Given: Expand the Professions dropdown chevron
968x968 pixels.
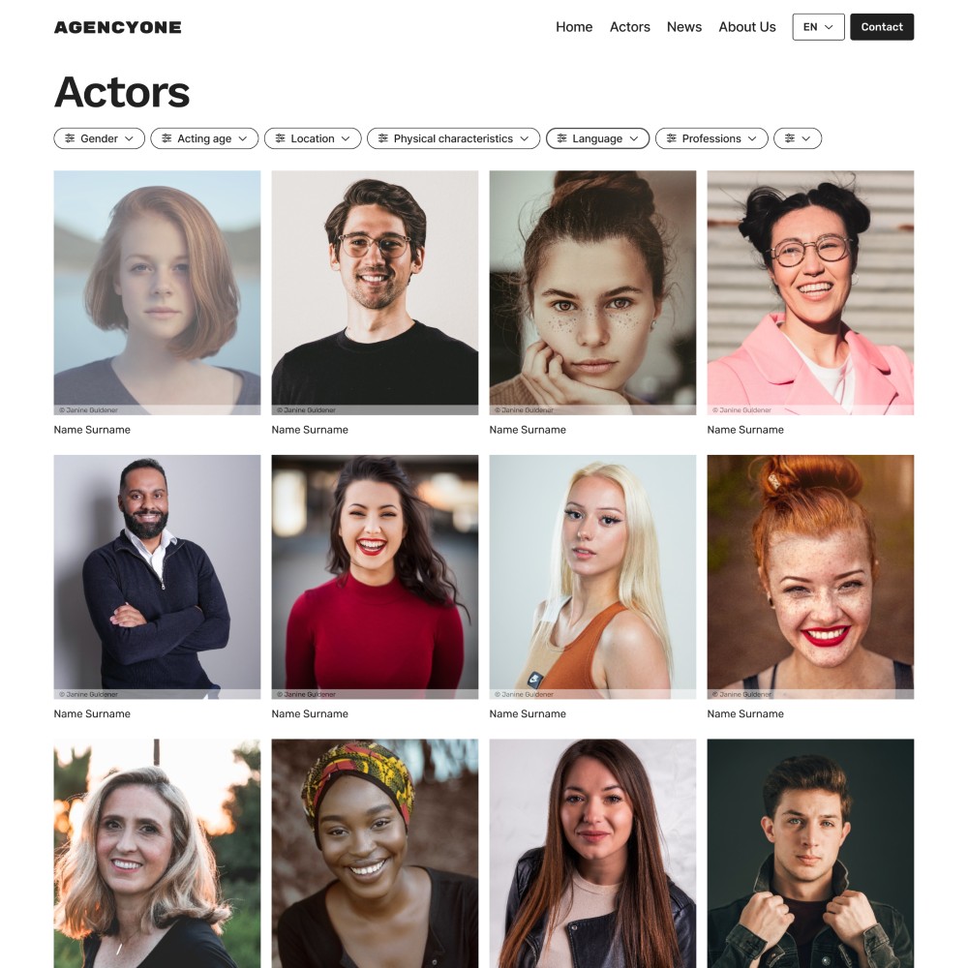Looking at the screenshot, I should pyautogui.click(x=752, y=138).
